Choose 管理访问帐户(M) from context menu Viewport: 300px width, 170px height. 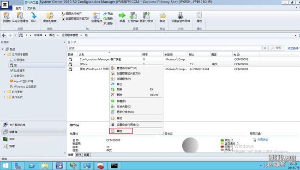(x=136, y=68)
